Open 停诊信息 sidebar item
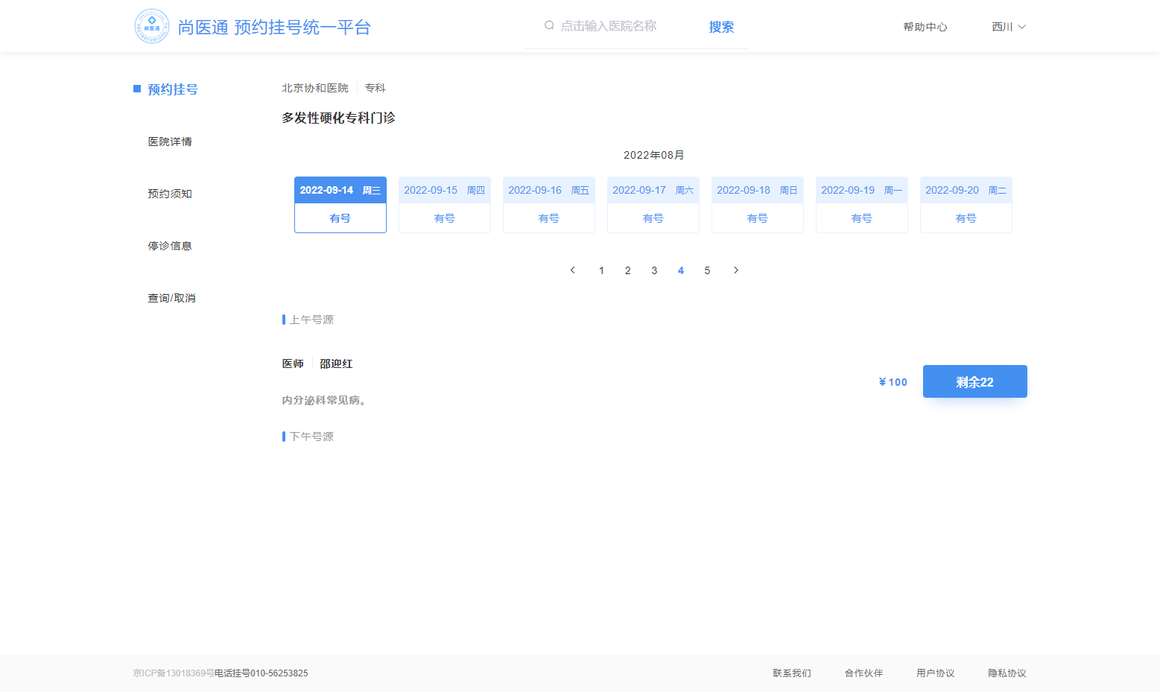 170,246
